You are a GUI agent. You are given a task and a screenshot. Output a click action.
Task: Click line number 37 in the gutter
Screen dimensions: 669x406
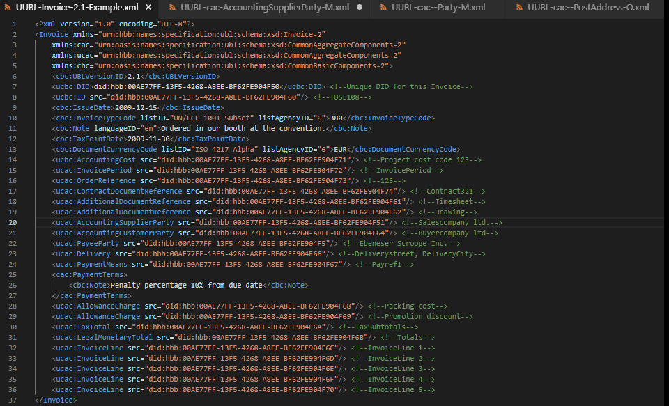pos(13,400)
